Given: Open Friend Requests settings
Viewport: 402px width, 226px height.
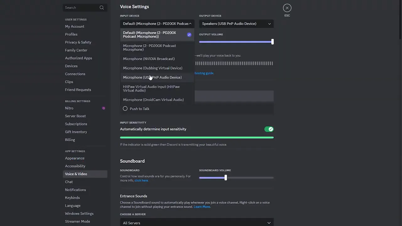Looking at the screenshot, I should tap(85, 90).
